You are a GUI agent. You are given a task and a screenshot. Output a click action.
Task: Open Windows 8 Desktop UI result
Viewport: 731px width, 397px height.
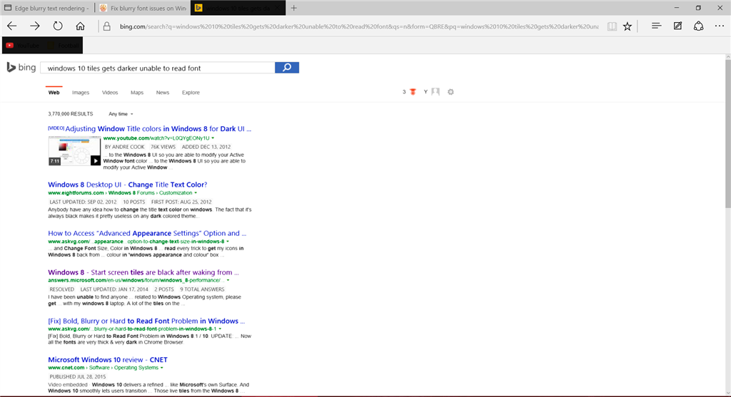(127, 185)
